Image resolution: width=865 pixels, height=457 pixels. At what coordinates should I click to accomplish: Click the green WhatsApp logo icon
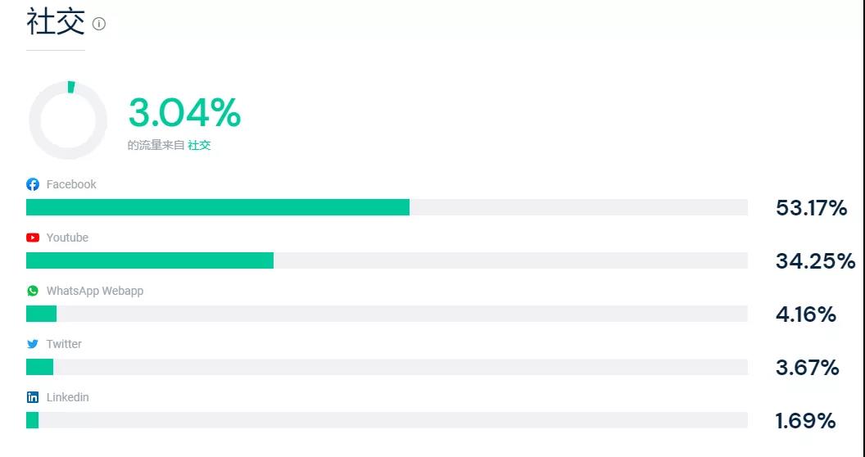coord(33,291)
